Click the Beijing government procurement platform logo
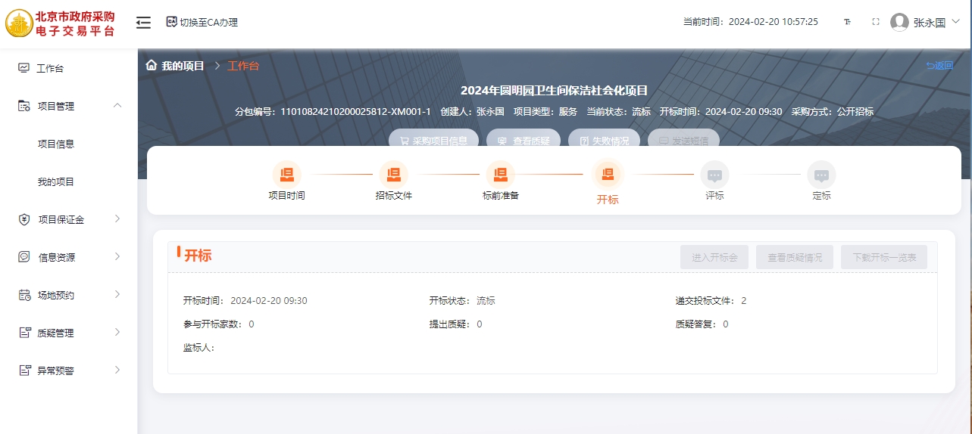 62,23
